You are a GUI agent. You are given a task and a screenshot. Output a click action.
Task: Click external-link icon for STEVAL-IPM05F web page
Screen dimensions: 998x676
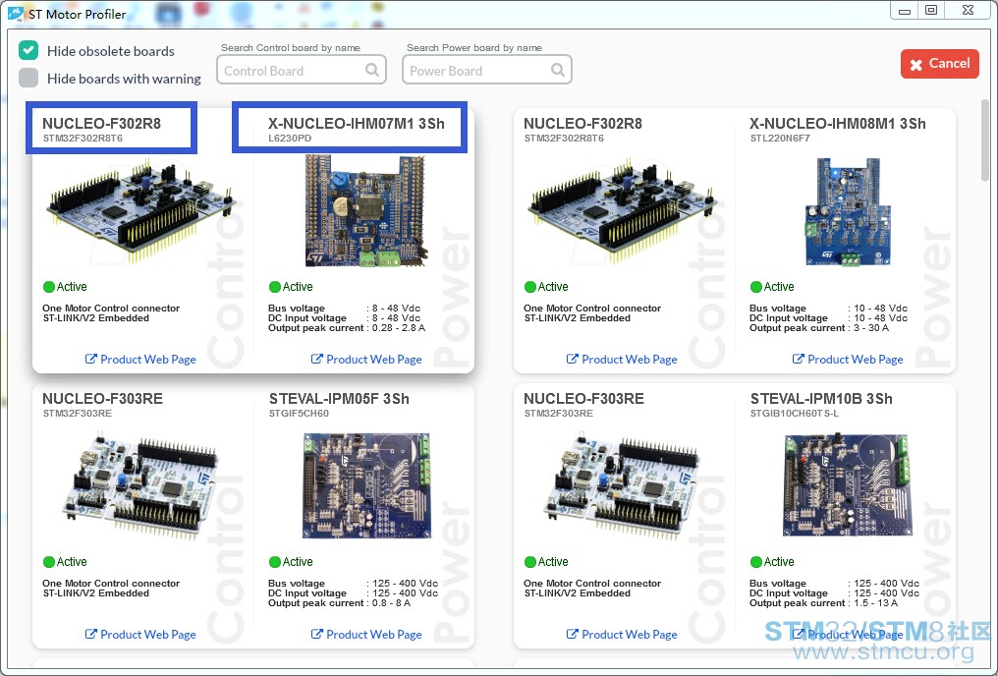317,634
